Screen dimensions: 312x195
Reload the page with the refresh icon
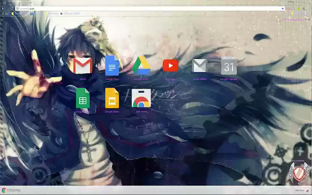[x=12, y=9]
